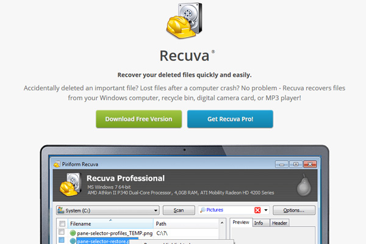Click the Piriform pear logo
The height and width of the screenshot is (244, 366).
point(304,185)
